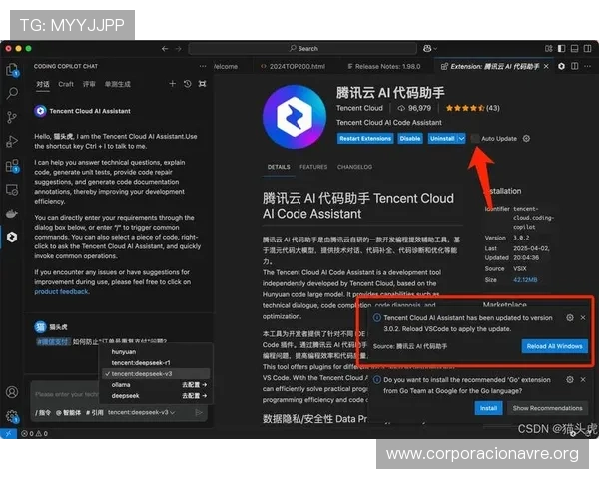Click the title bar Search field
This screenshot has height=479, width=599.
[x=302, y=49]
